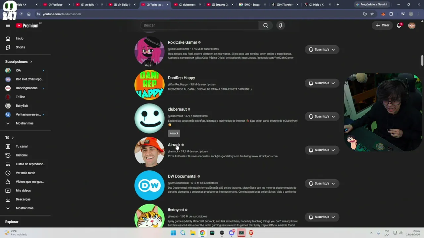Switch to the EMO - Buscar tab
424x238 pixels.
[253, 5]
